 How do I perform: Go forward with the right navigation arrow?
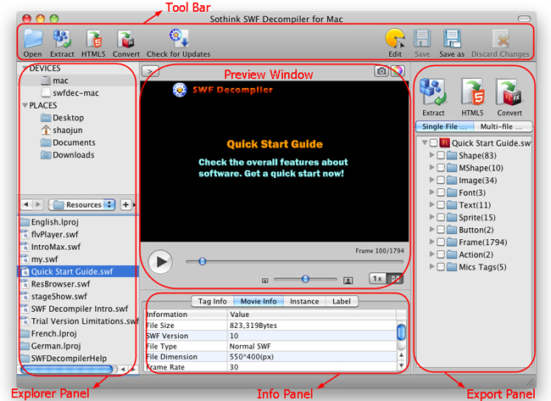point(38,204)
